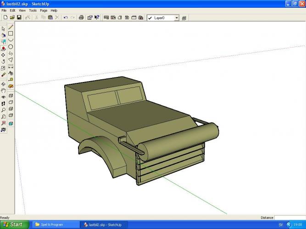
Task: Open the View menu
Action: coord(22,10)
